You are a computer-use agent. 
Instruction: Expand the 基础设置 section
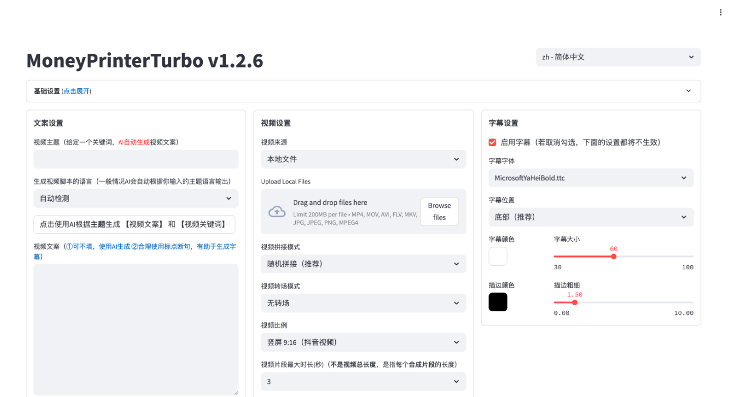363,91
